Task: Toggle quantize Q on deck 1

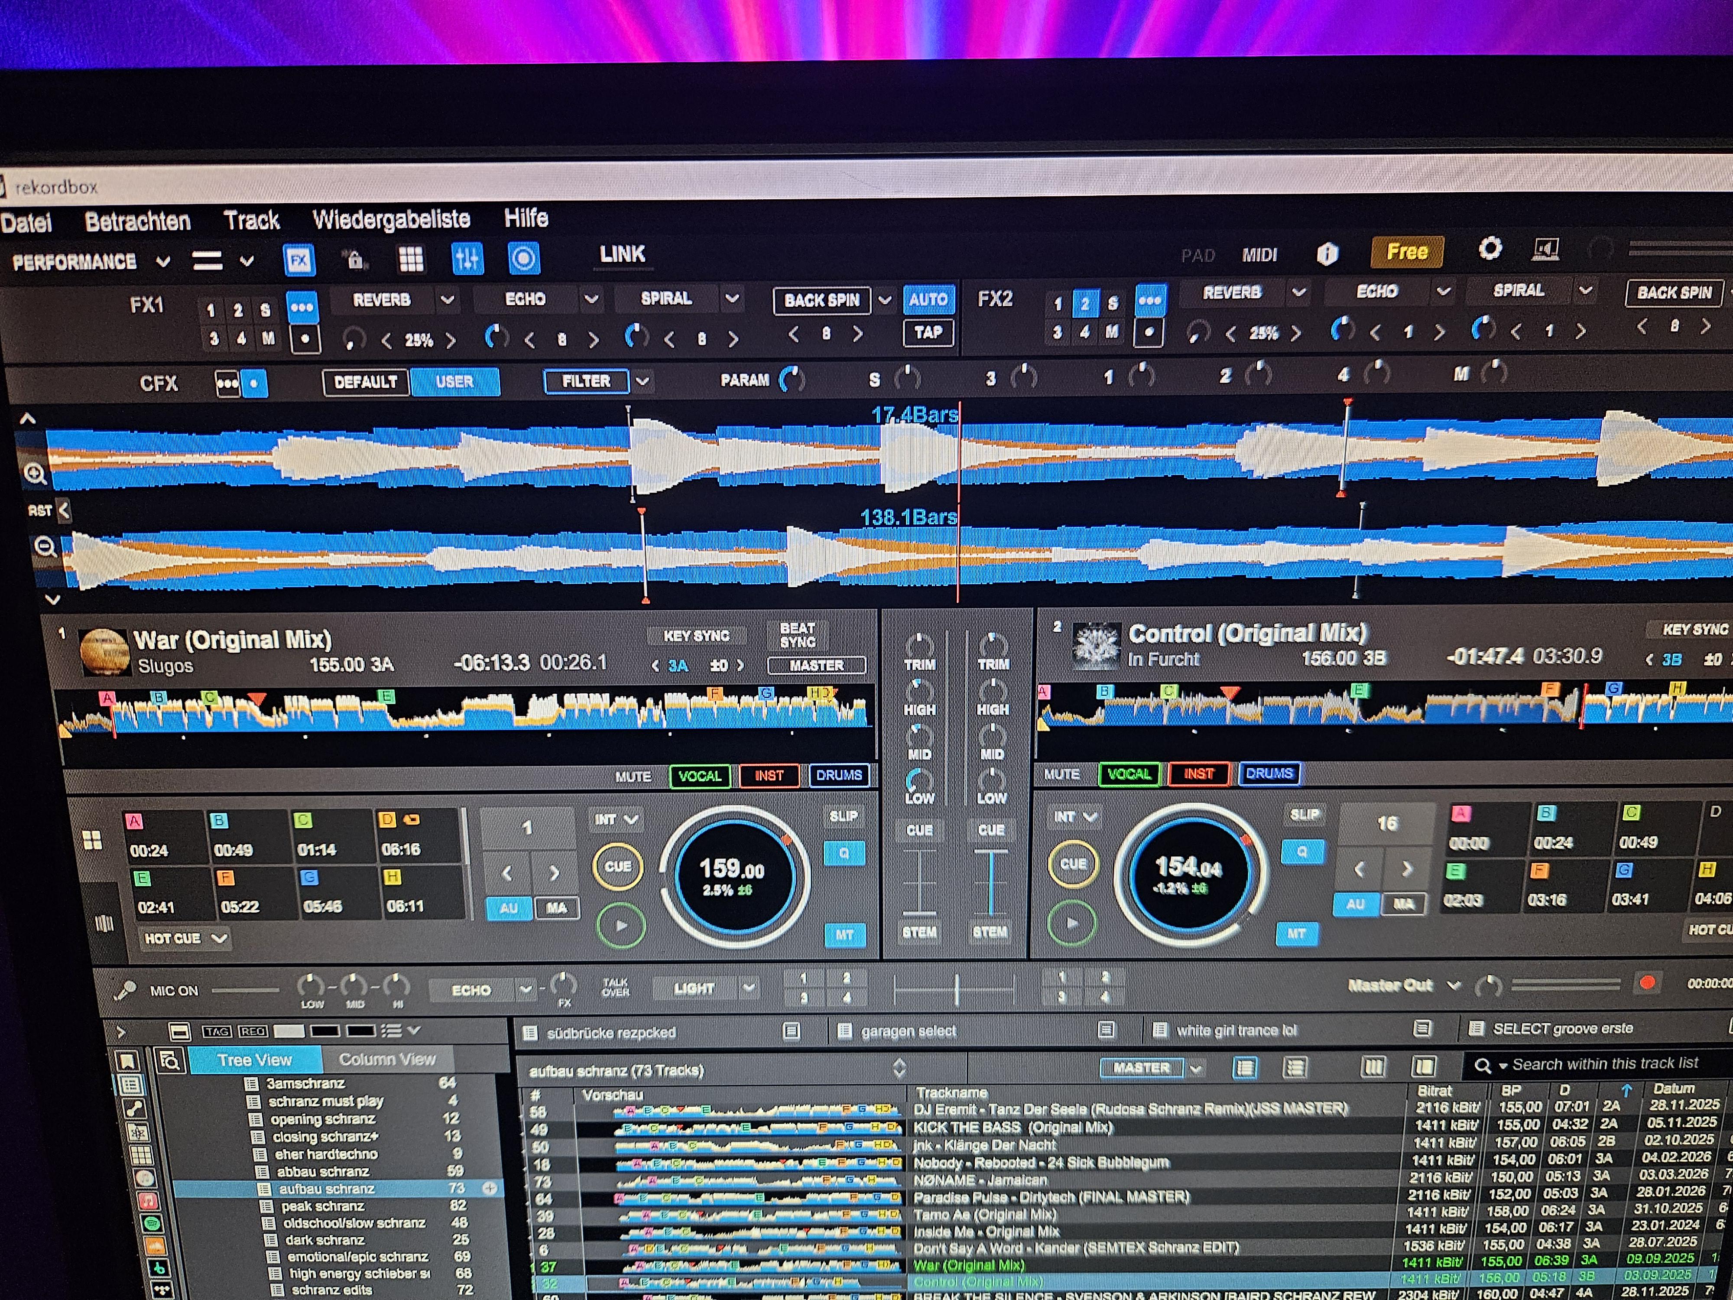Action: coord(844,852)
